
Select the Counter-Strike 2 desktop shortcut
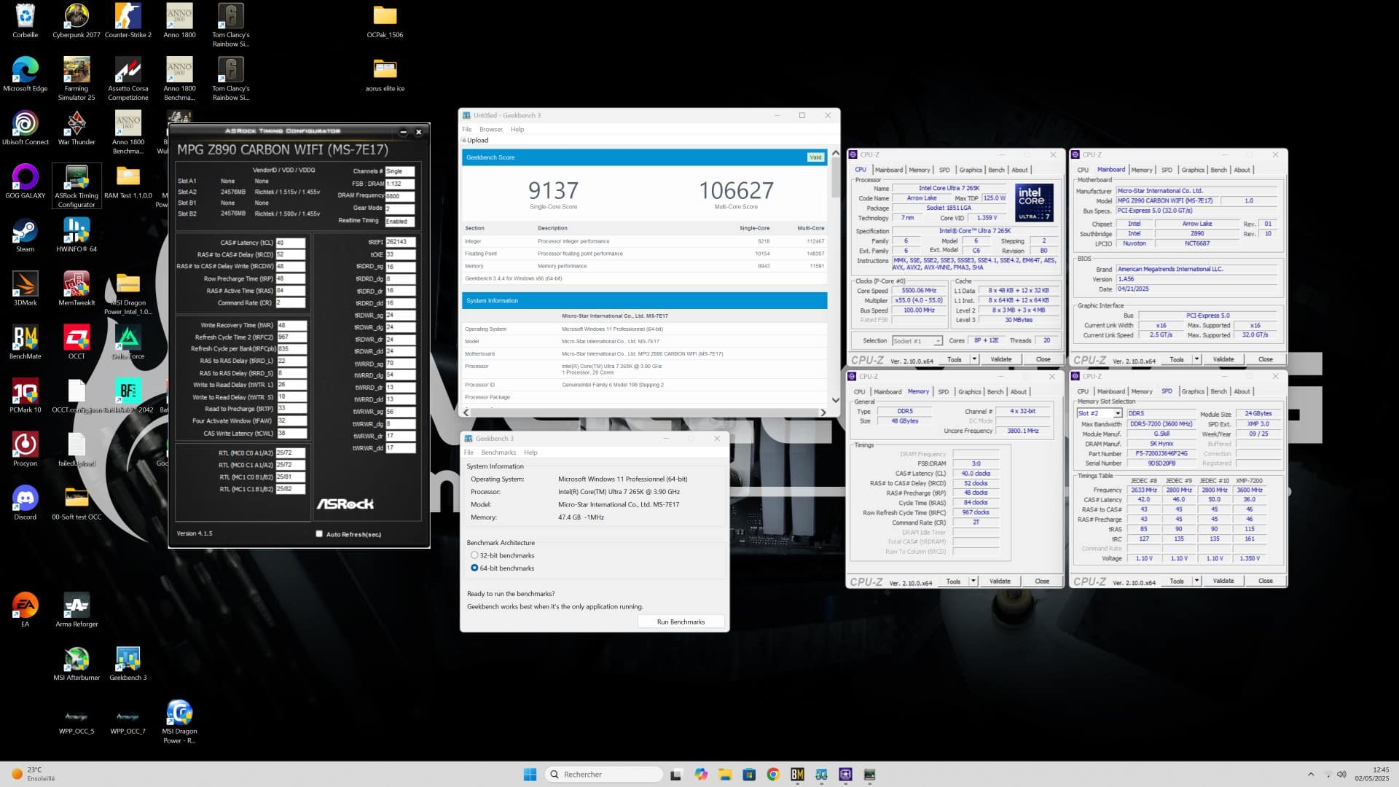click(x=128, y=20)
